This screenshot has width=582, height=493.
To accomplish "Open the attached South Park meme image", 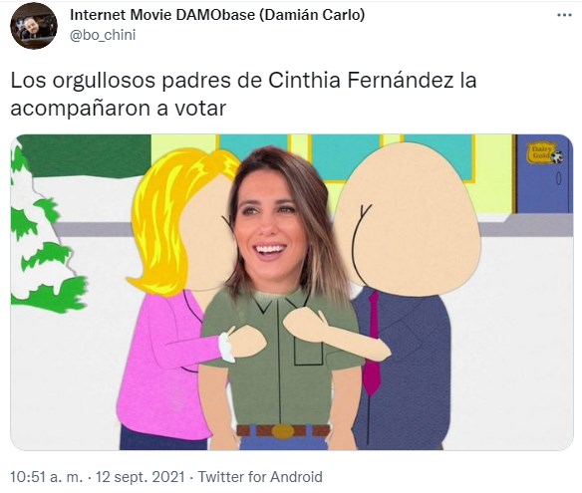I will 292,292.
